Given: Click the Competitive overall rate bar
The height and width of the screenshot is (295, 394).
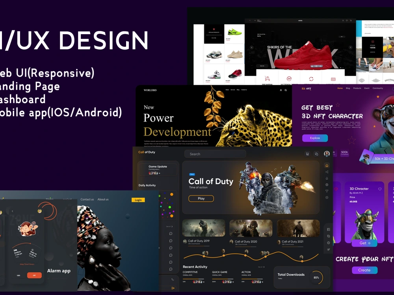Looking at the screenshot, I should 193,279.
